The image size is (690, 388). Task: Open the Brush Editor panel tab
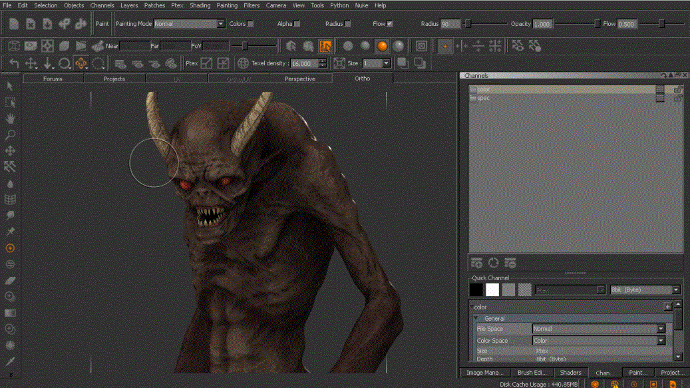[x=532, y=373]
